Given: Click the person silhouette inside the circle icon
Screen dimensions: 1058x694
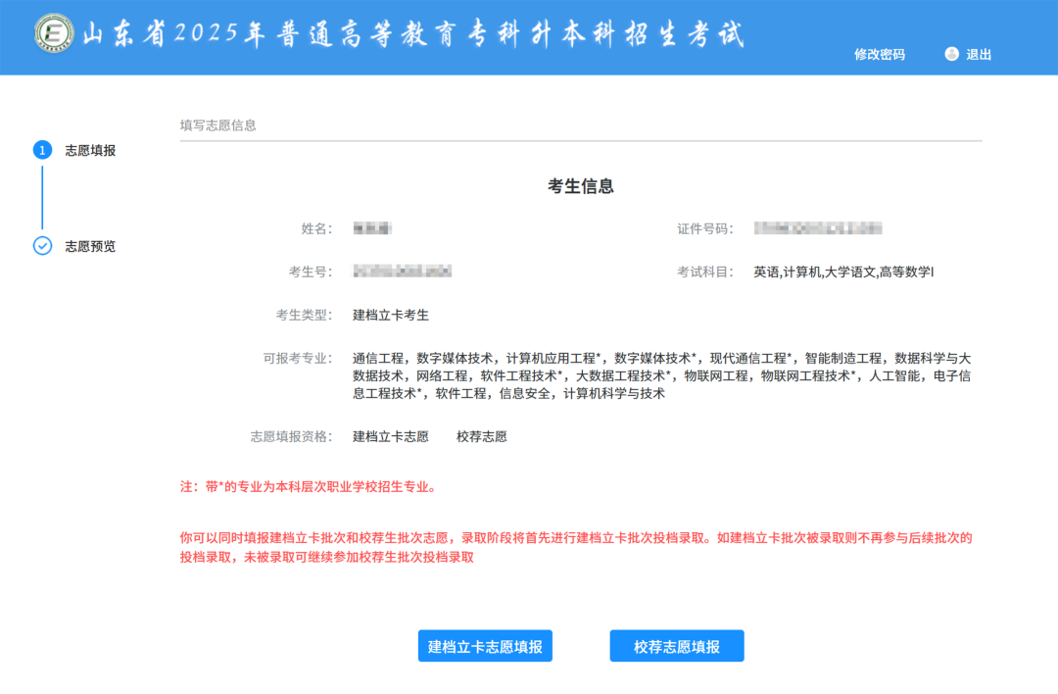Looking at the screenshot, I should (951, 54).
